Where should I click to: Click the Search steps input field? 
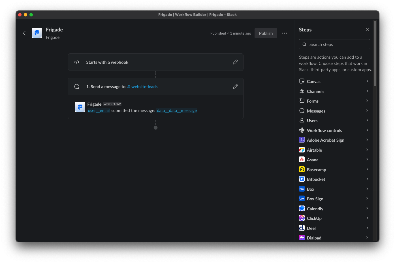334,44
